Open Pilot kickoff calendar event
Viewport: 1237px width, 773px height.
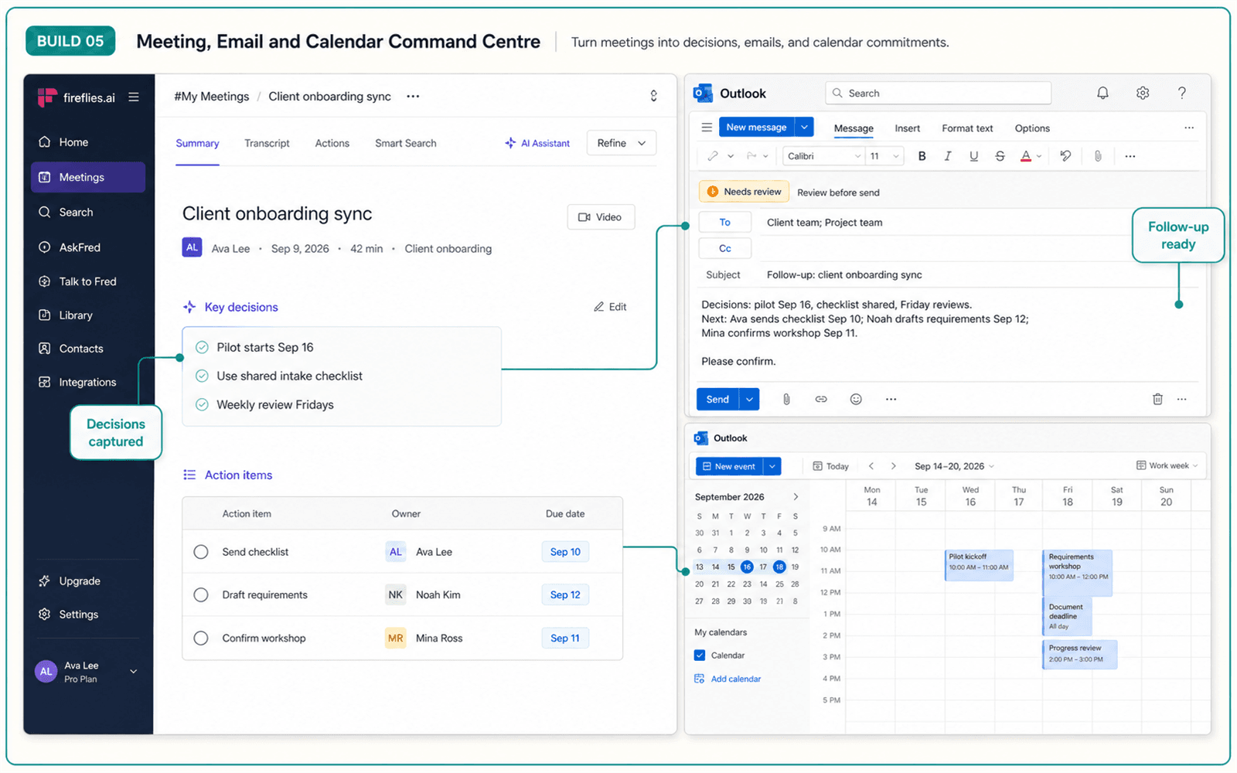tap(979, 565)
